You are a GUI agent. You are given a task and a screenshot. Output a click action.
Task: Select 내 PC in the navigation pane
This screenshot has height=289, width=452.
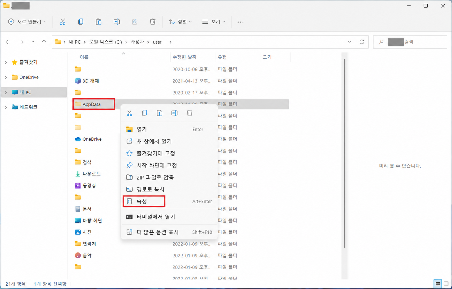click(34, 92)
